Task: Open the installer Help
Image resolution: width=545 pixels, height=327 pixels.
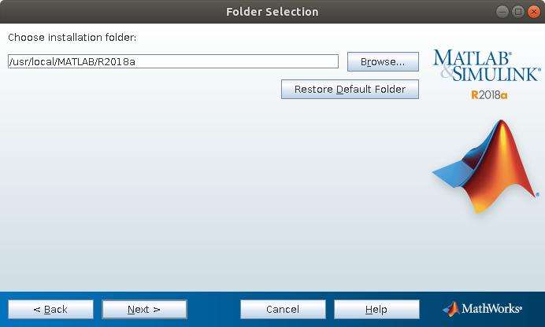Action: click(x=376, y=310)
